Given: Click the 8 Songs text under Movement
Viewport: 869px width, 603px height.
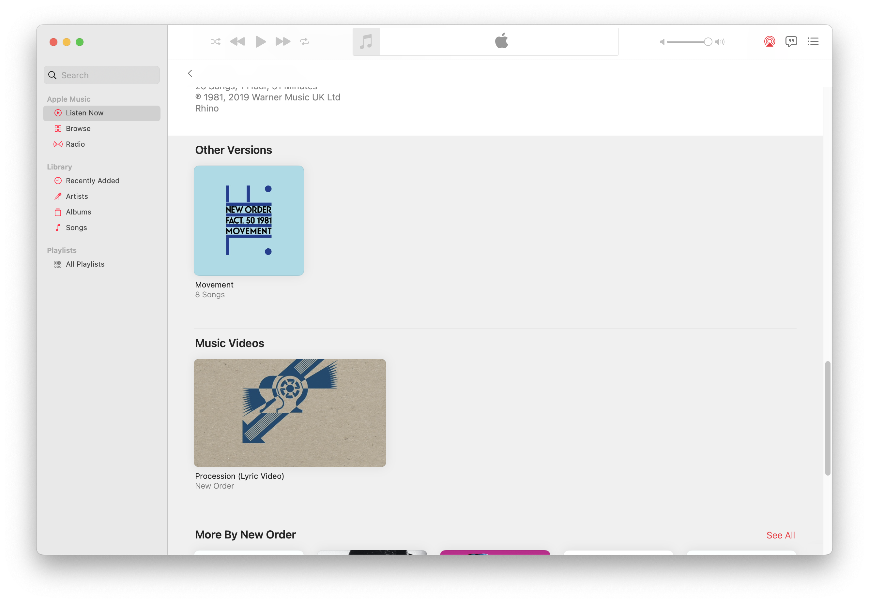Looking at the screenshot, I should [210, 295].
